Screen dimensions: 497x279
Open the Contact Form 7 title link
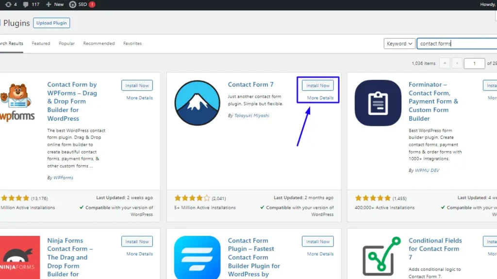click(251, 84)
